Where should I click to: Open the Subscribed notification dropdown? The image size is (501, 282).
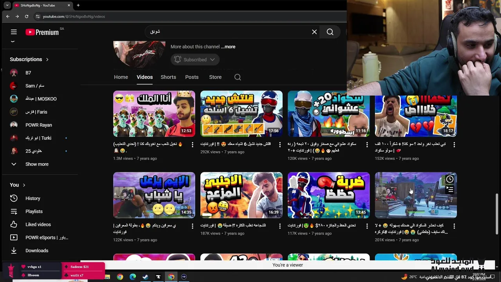point(195,60)
